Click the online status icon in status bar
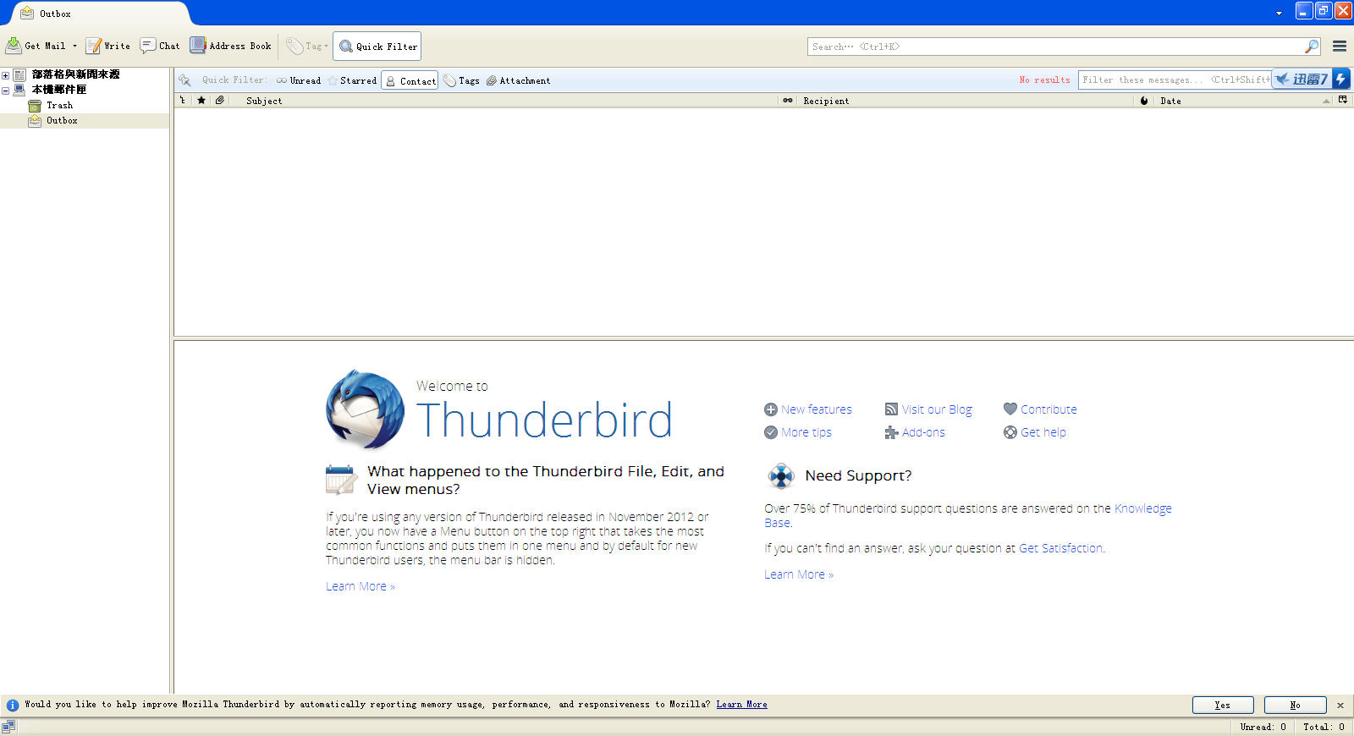This screenshot has width=1354, height=736. click(x=8, y=727)
